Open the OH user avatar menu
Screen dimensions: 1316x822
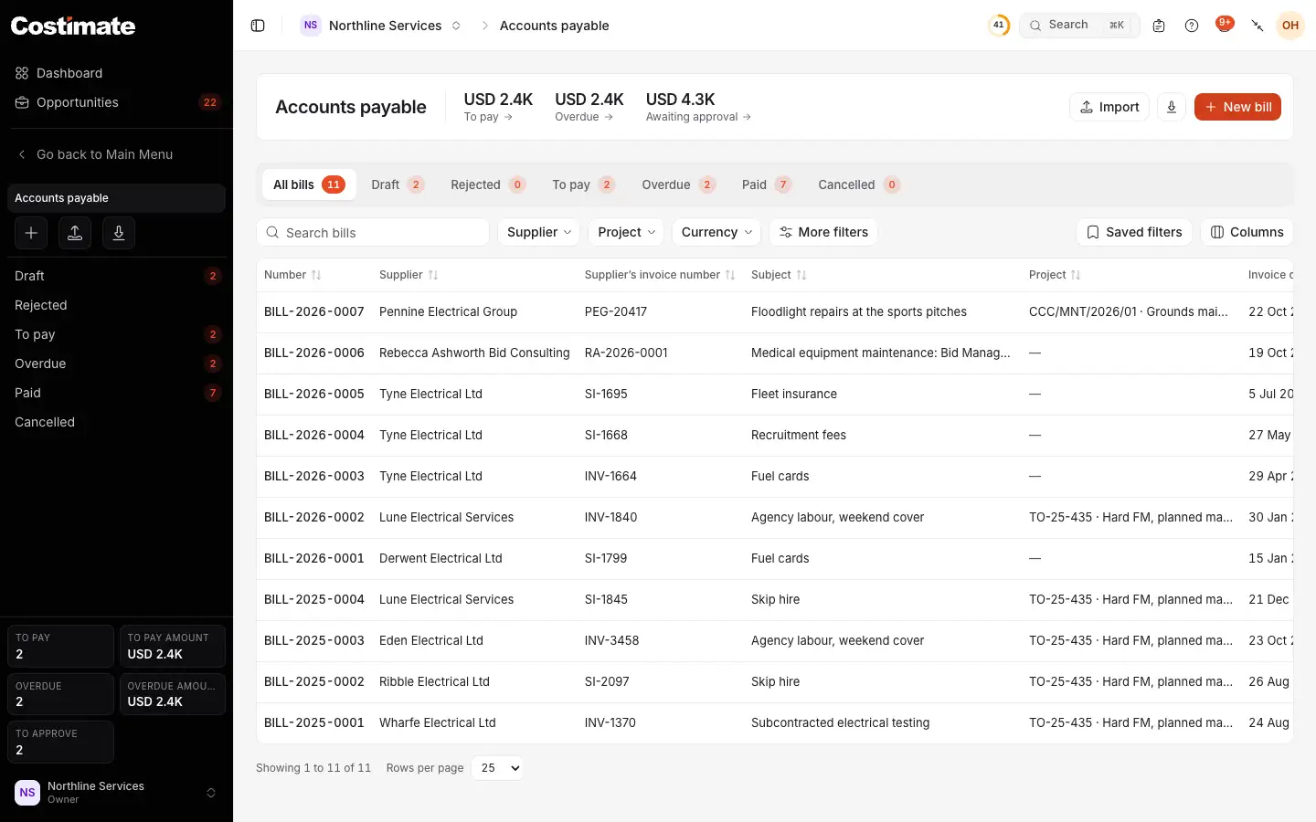tap(1290, 26)
